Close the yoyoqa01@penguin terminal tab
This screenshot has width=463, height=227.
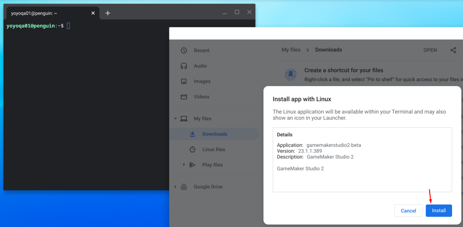tap(93, 13)
